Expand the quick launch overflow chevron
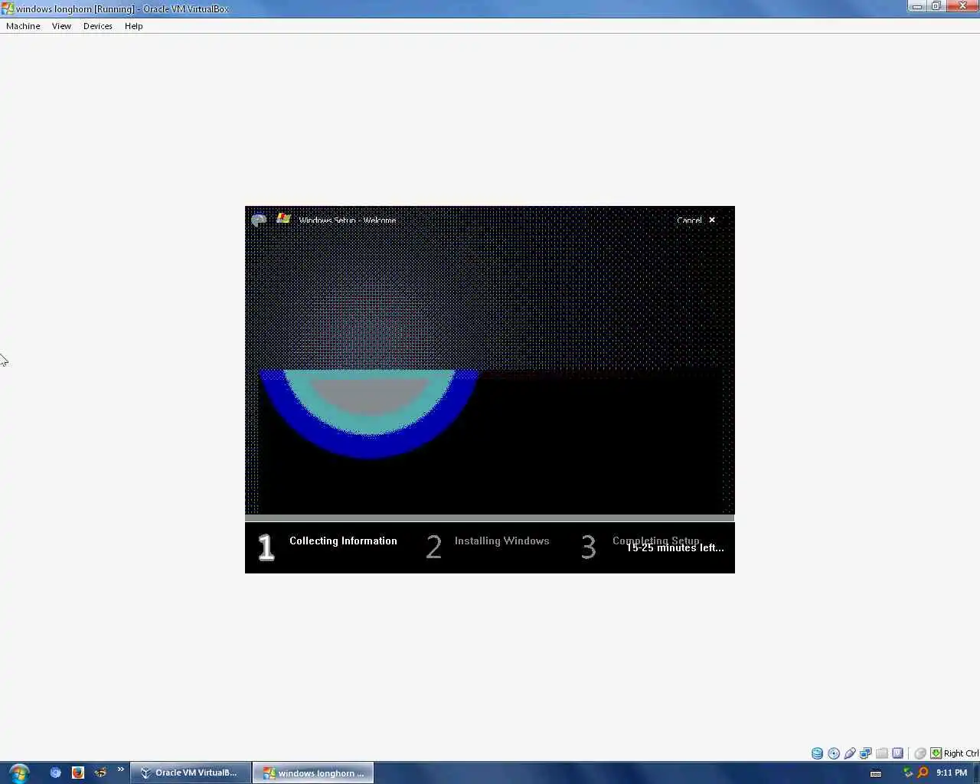Image resolution: width=980 pixels, height=784 pixels. pos(120,769)
